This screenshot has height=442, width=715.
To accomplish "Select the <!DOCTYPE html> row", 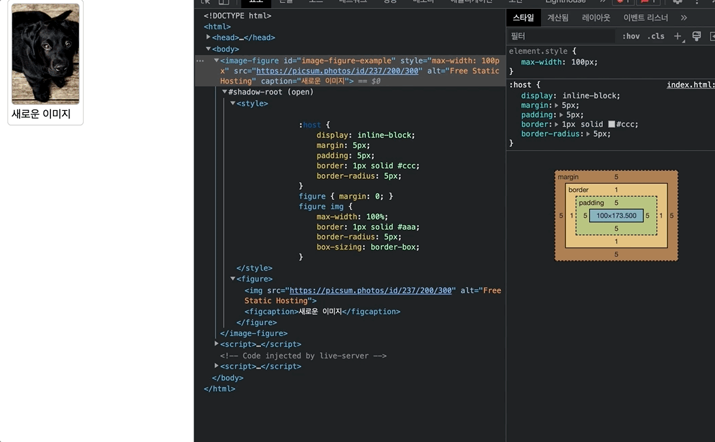I will 237,16.
